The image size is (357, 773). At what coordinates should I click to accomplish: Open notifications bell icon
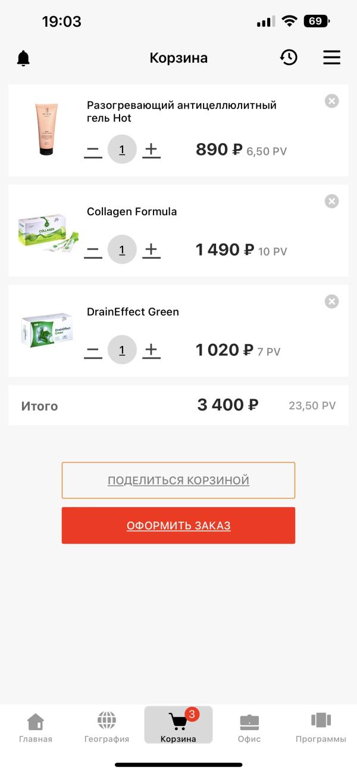23,58
